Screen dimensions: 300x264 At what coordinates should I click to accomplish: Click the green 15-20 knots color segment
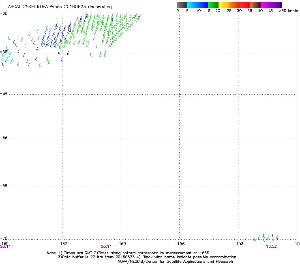click(213, 5)
